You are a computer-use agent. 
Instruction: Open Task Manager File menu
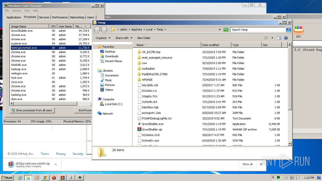click(7, 11)
